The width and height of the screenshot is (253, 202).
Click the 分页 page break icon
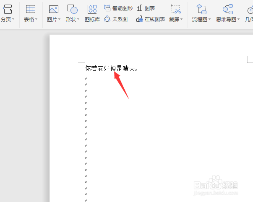[x=8, y=9]
